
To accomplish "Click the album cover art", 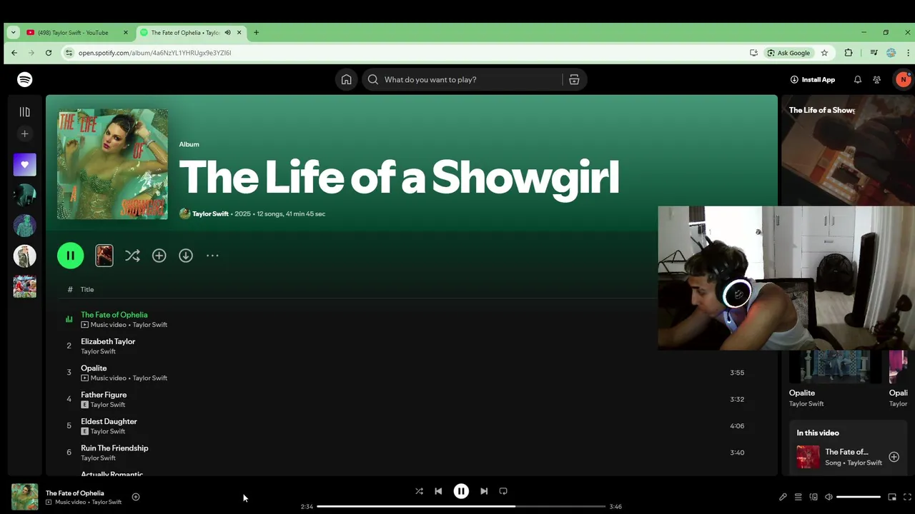I will pos(112,164).
